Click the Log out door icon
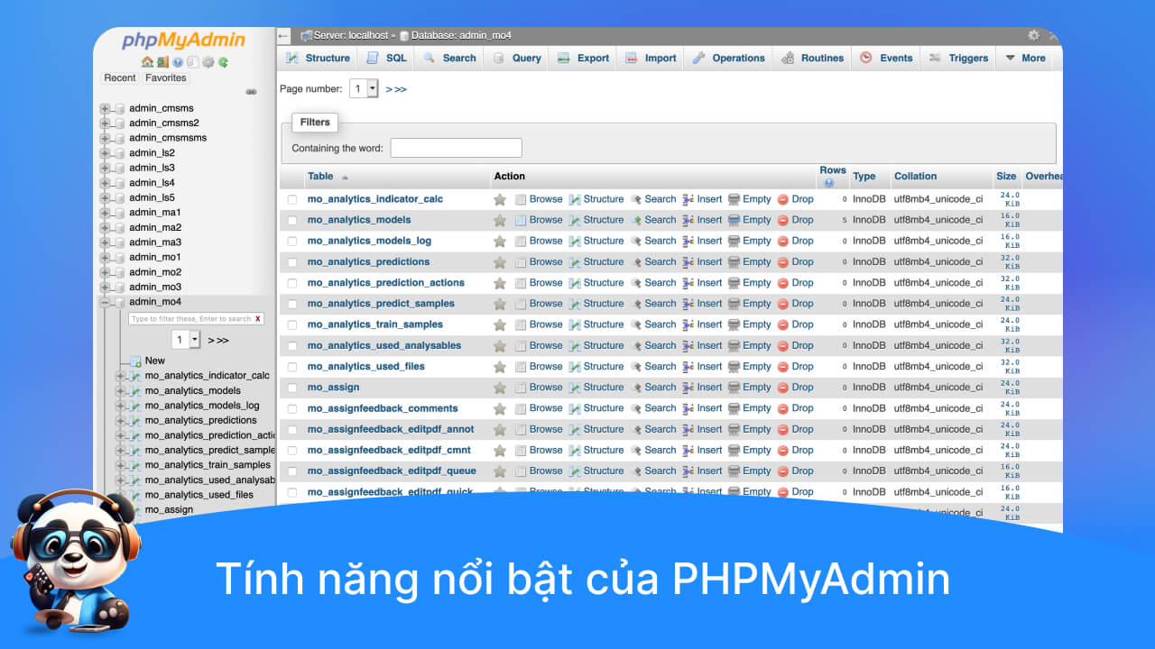 pyautogui.click(x=162, y=62)
